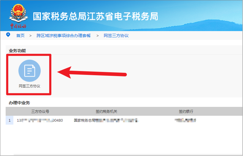Click the horizontal scrollbar at bottom
The image size is (243, 156).
[128, 155]
